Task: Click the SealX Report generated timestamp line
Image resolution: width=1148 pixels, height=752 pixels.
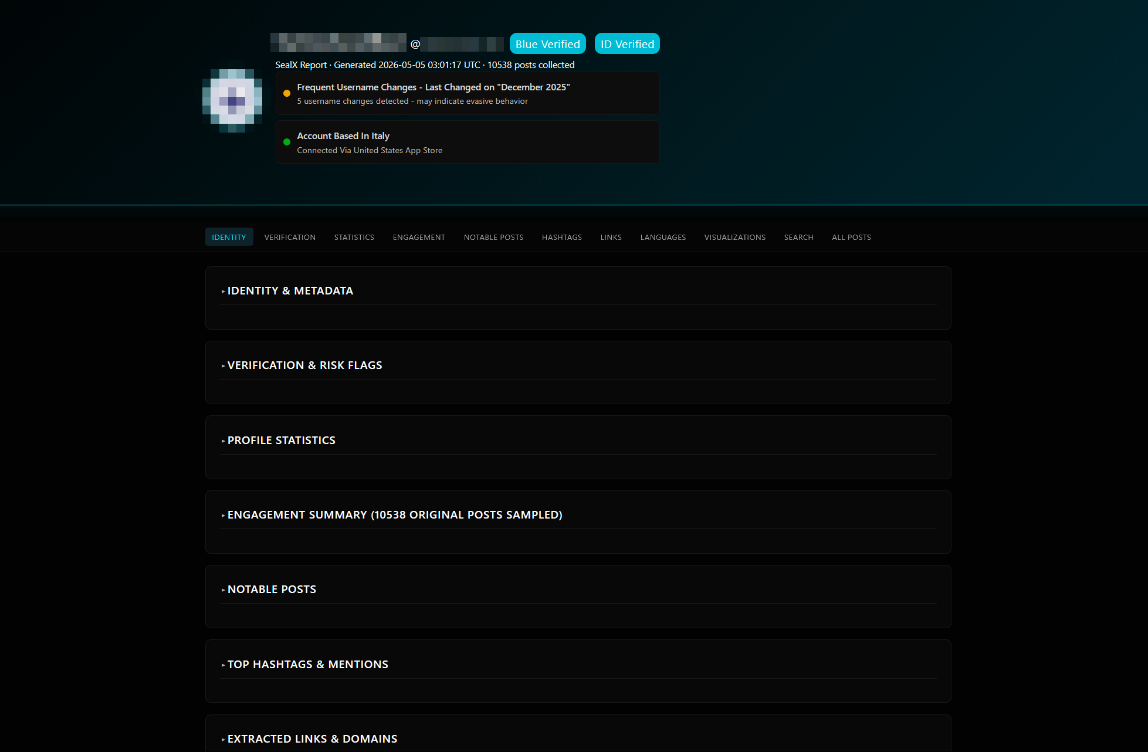Action: [x=425, y=65]
